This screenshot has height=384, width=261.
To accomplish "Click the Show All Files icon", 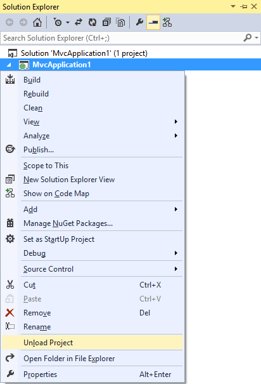I will click(x=120, y=22).
